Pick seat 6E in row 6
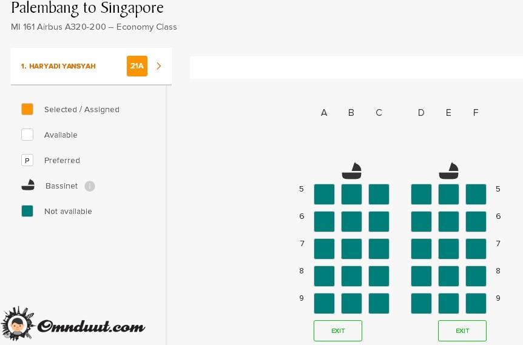523x345 pixels. tap(448, 222)
